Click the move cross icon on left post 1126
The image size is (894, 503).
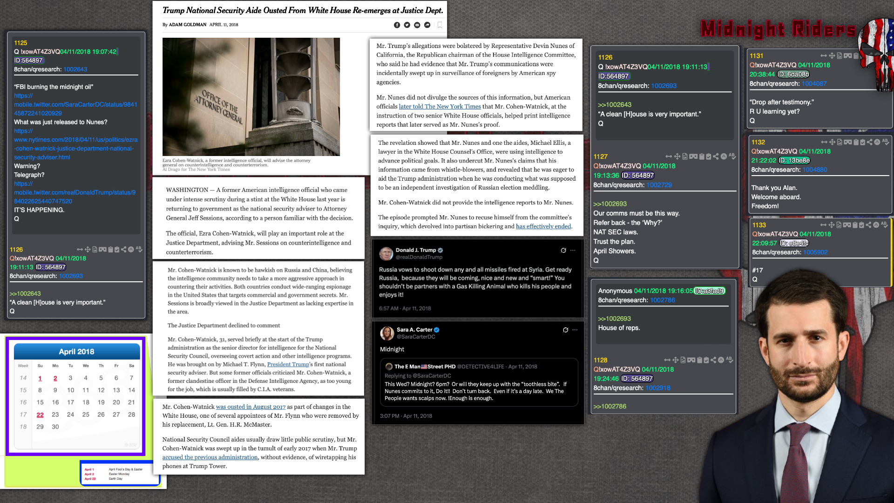click(88, 250)
